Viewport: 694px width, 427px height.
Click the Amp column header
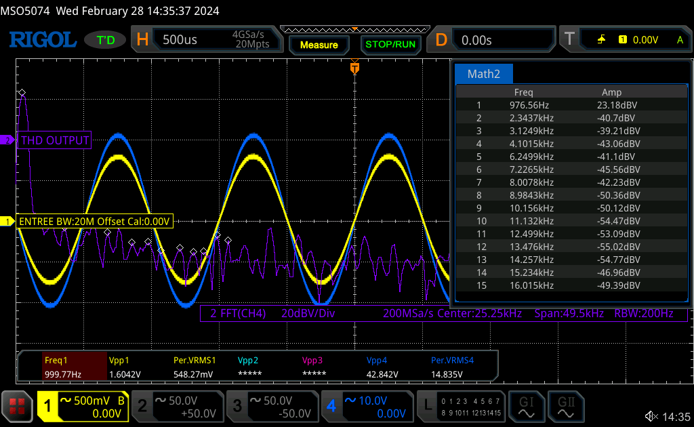pyautogui.click(x=612, y=92)
